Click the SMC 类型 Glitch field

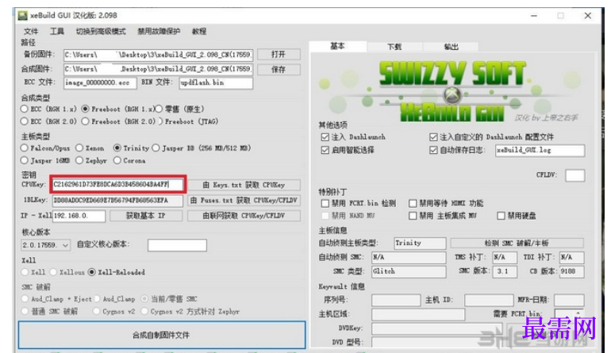point(409,271)
